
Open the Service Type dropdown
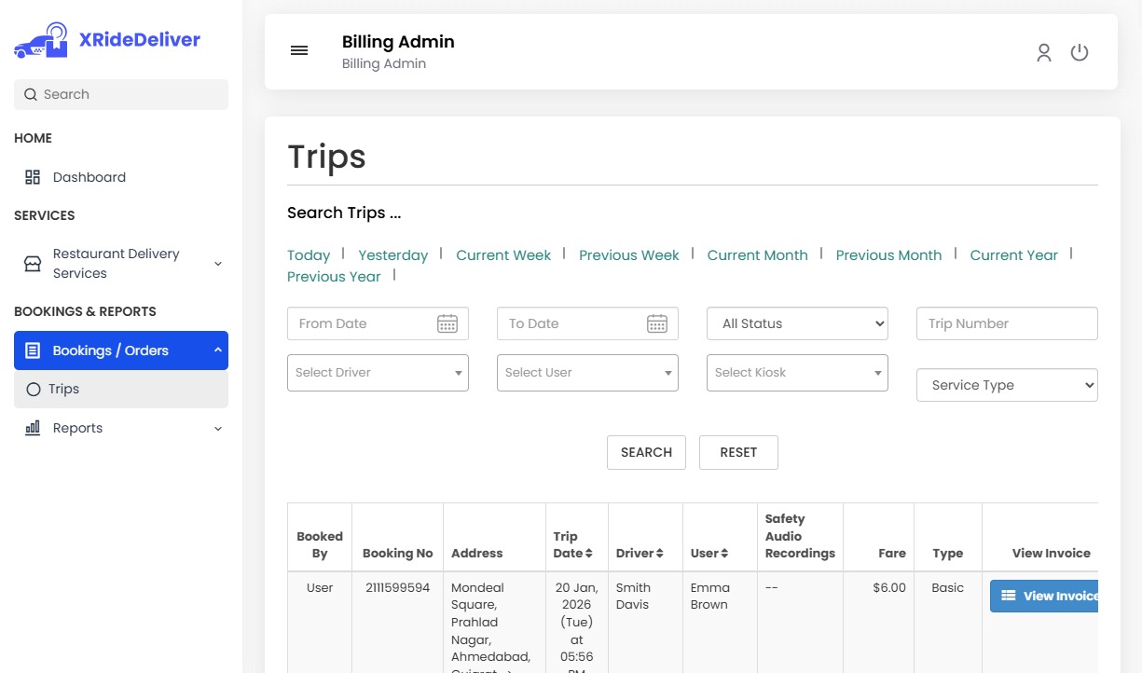pyautogui.click(x=1007, y=385)
